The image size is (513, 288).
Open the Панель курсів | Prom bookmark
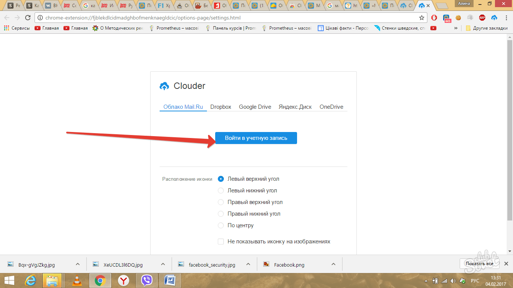click(231, 28)
